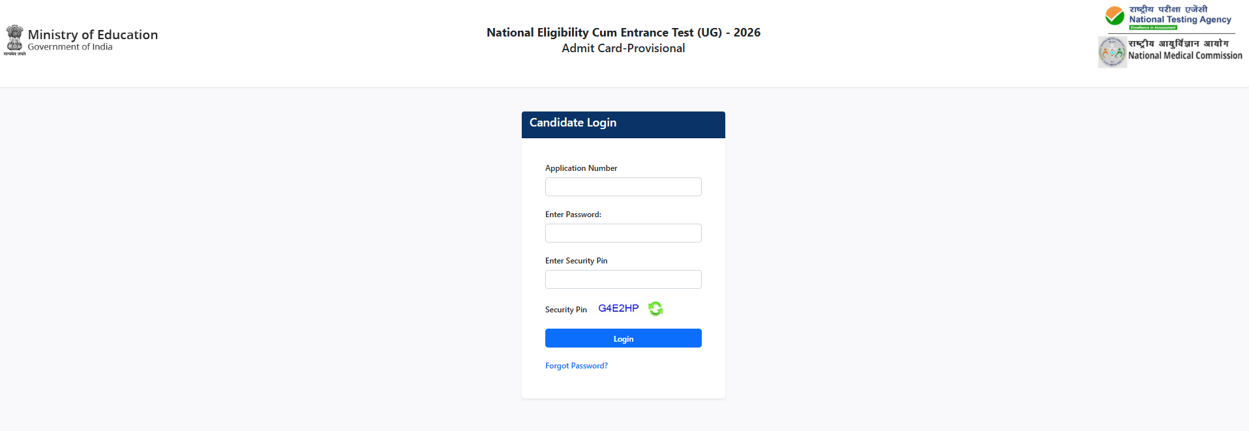1249x431 pixels.
Task: Click the Security Pin label beside captcha
Action: 566,310
